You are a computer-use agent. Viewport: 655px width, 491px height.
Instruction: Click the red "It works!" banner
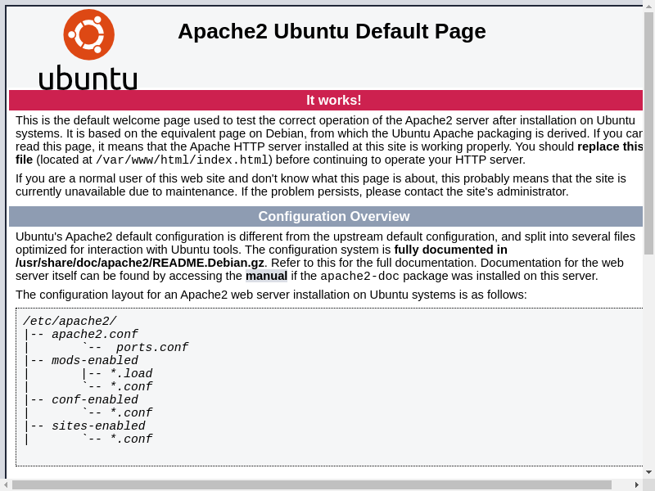pyautogui.click(x=333, y=100)
